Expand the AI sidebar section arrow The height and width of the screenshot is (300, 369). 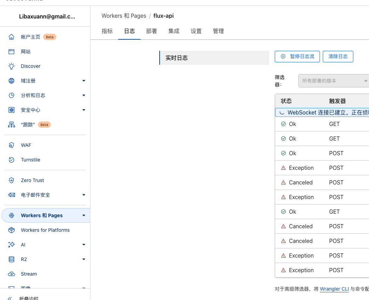(x=83, y=245)
